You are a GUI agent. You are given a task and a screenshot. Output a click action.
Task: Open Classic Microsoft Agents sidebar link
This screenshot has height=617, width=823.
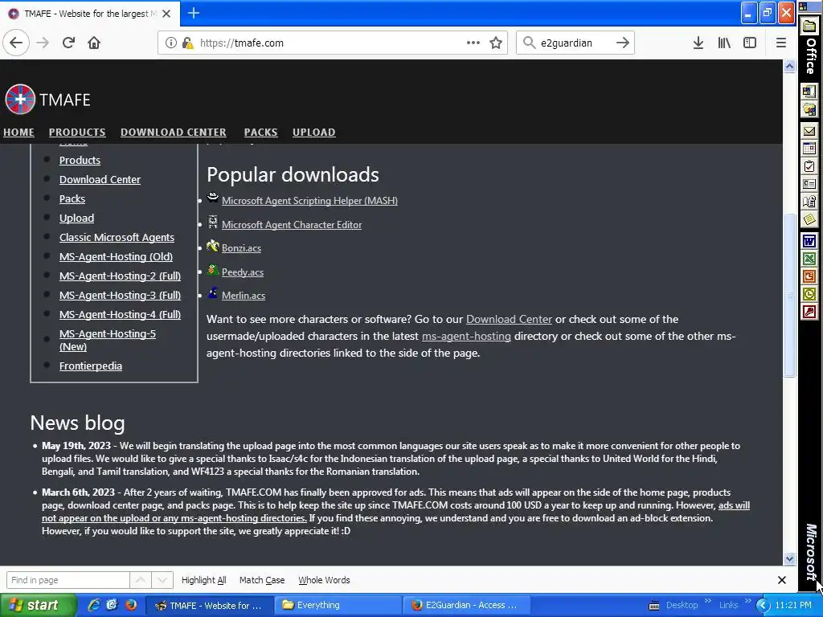(x=117, y=237)
